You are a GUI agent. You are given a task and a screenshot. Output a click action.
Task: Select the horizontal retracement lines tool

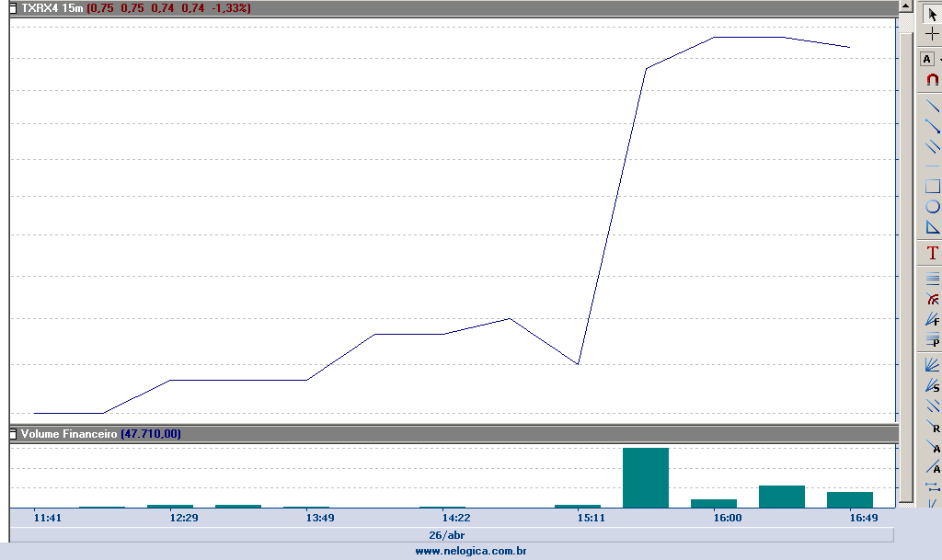point(931,277)
